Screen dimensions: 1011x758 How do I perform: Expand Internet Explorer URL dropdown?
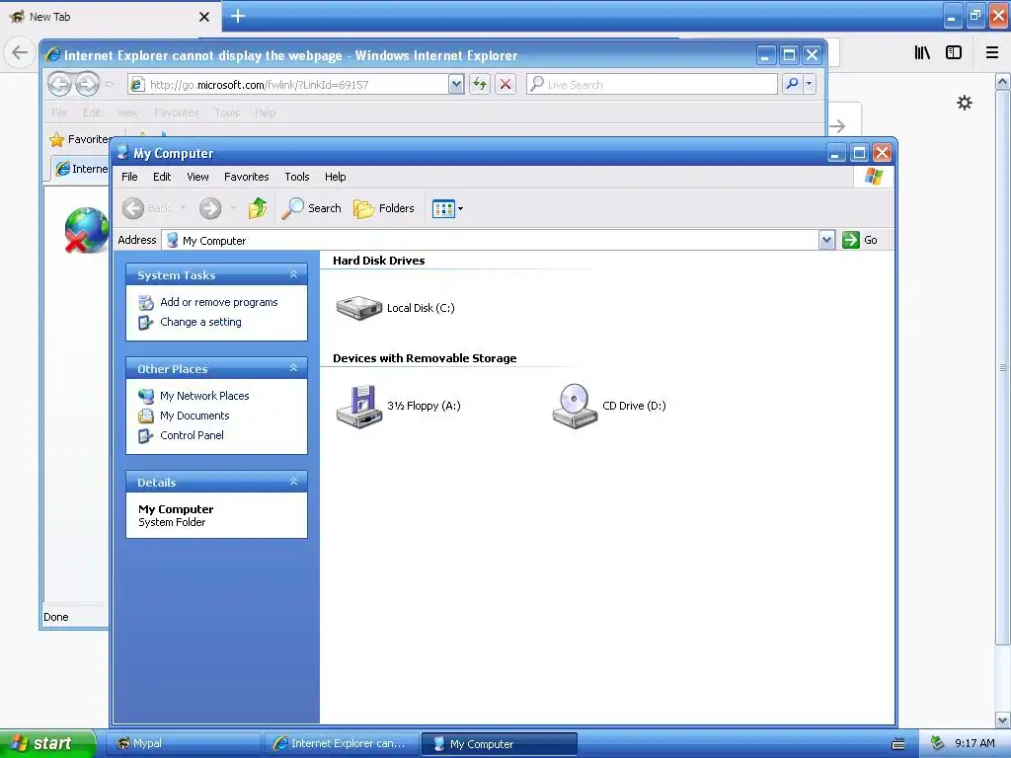[456, 84]
